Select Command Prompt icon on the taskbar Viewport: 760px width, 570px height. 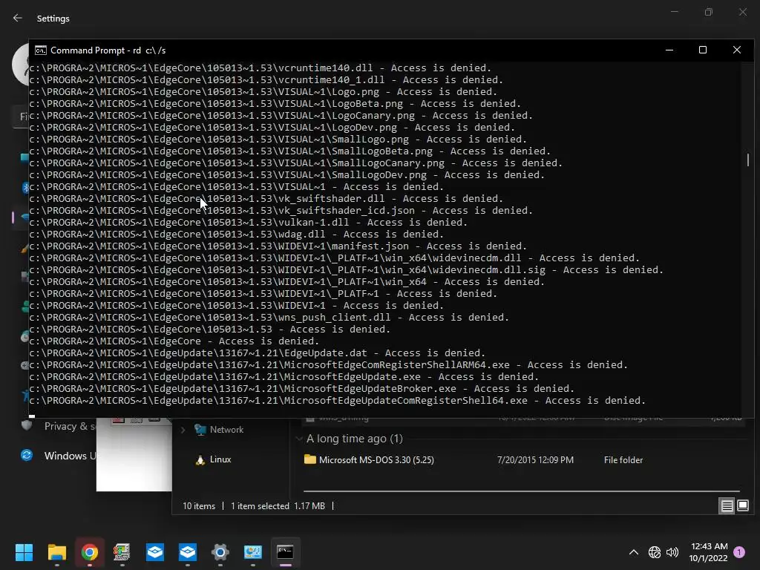click(285, 552)
